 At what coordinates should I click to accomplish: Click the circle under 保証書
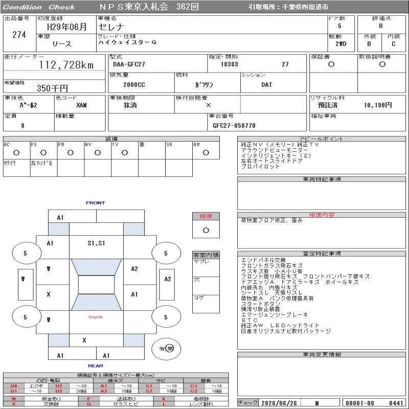[x=331, y=64]
